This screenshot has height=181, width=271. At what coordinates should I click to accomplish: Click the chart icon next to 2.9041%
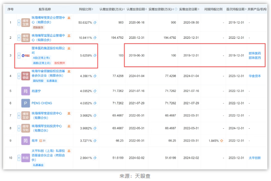95,159
